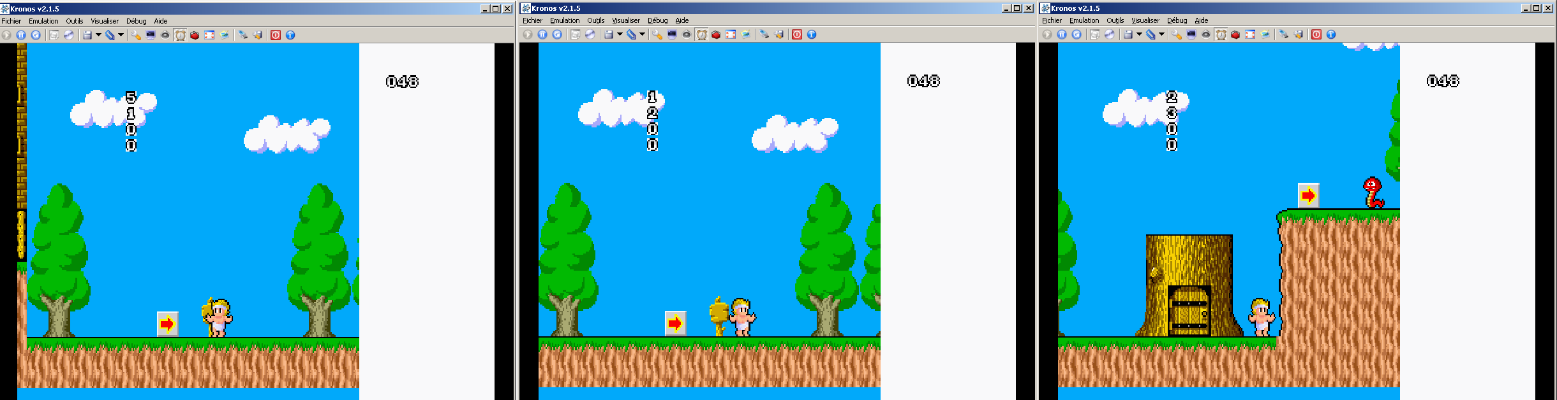
Task: Pause emulation in the score 5100 window
Action: click(x=21, y=35)
